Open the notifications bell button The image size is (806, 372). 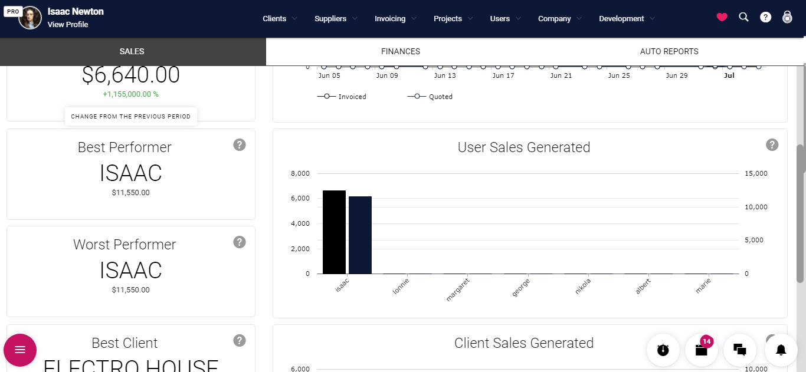(x=781, y=350)
